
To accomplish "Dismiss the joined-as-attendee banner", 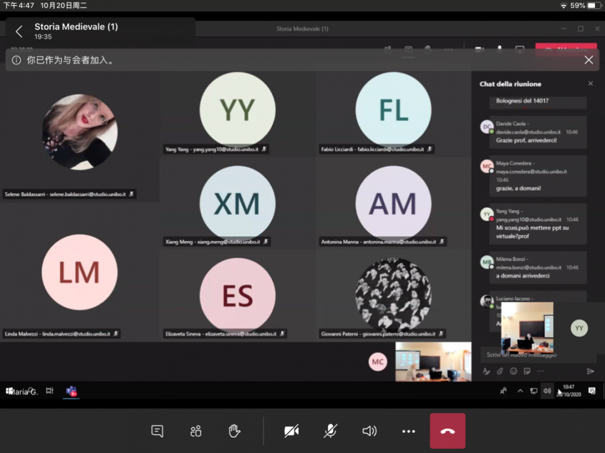I will [588, 60].
